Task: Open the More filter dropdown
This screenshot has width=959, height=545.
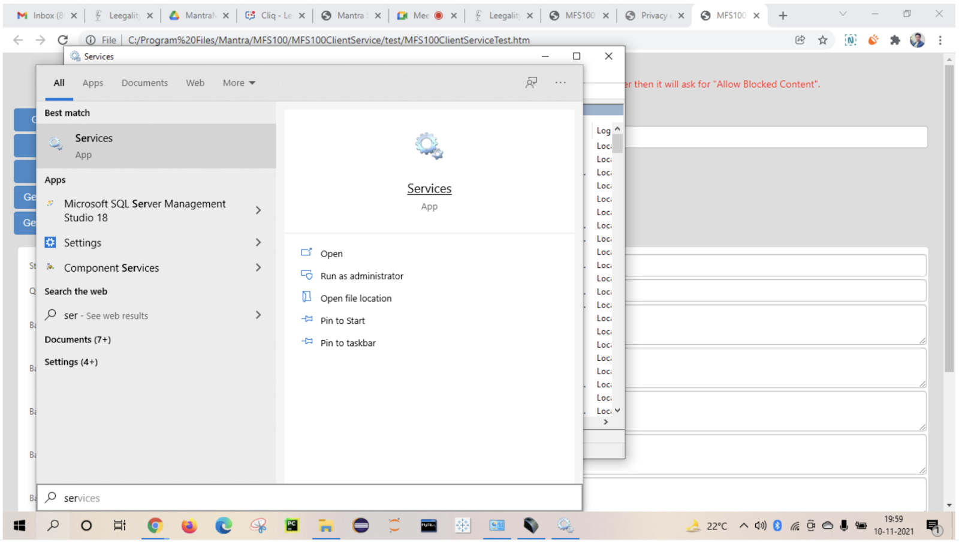Action: [x=239, y=83]
